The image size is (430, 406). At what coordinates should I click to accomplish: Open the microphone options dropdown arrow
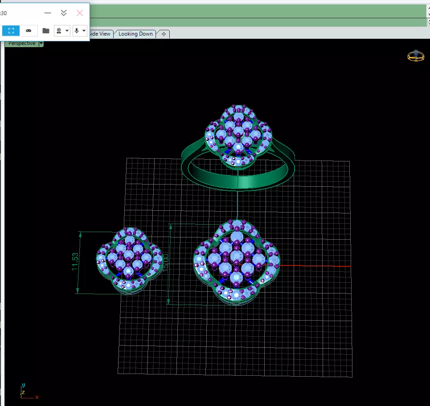point(84,31)
